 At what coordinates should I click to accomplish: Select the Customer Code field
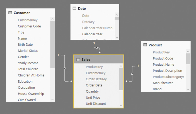pos(29,26)
